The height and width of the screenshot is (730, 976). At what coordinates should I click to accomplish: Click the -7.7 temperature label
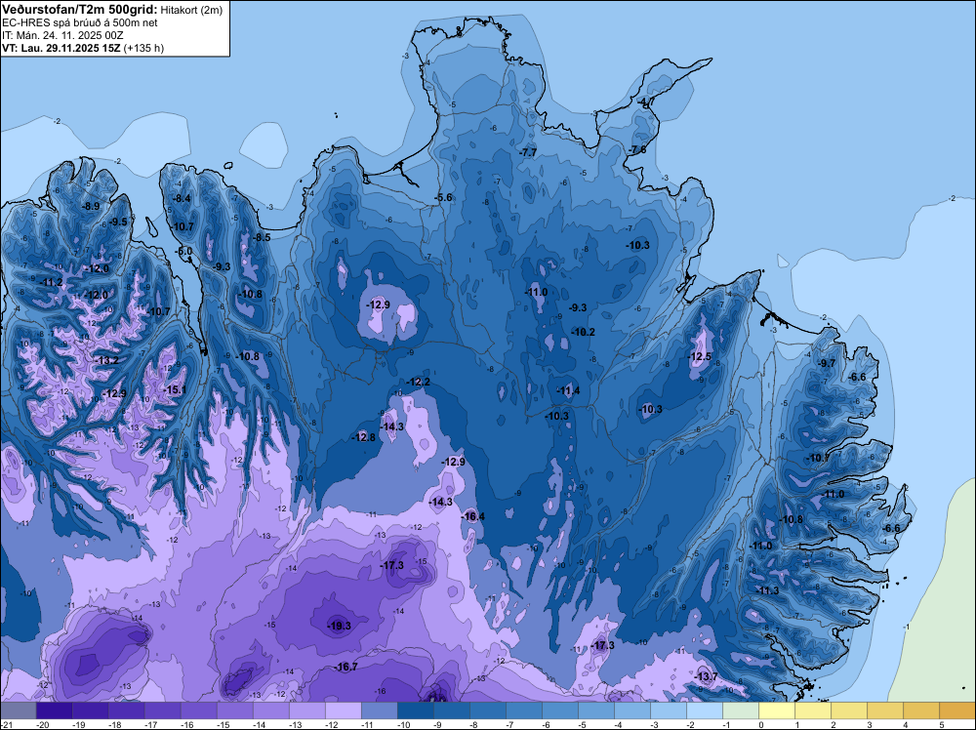coord(528,152)
